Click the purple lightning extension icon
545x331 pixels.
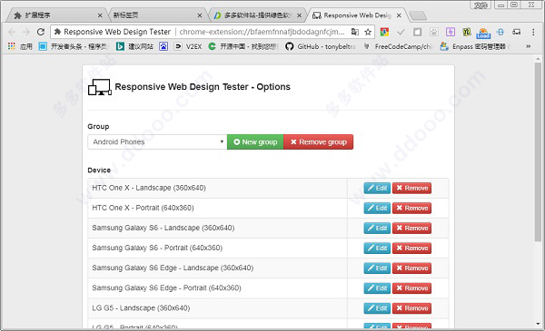451,32
